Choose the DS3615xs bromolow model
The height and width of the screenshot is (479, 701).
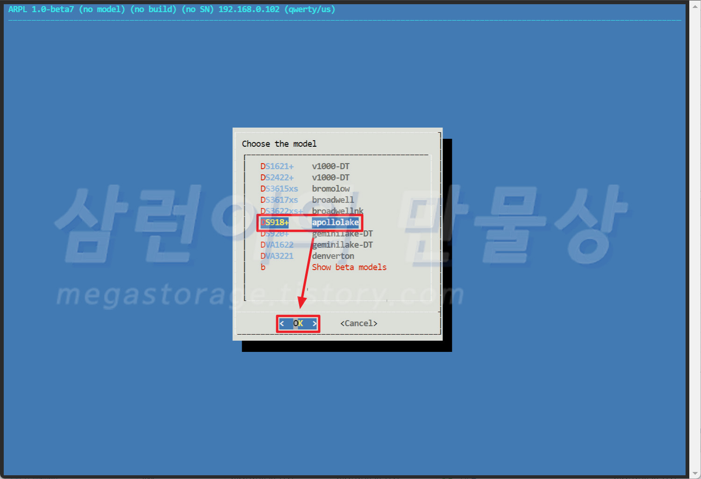click(x=305, y=189)
